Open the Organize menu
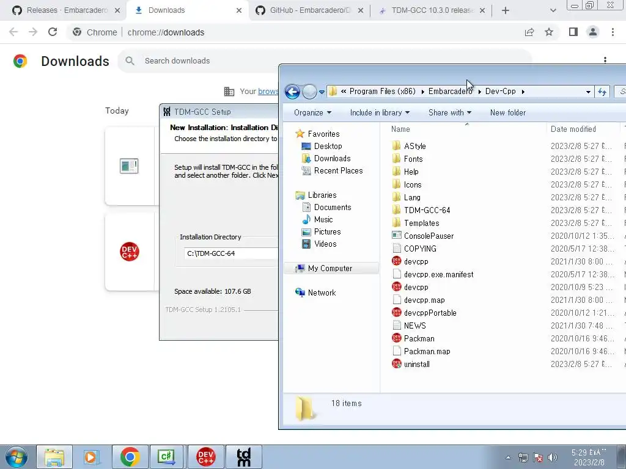 coord(312,113)
